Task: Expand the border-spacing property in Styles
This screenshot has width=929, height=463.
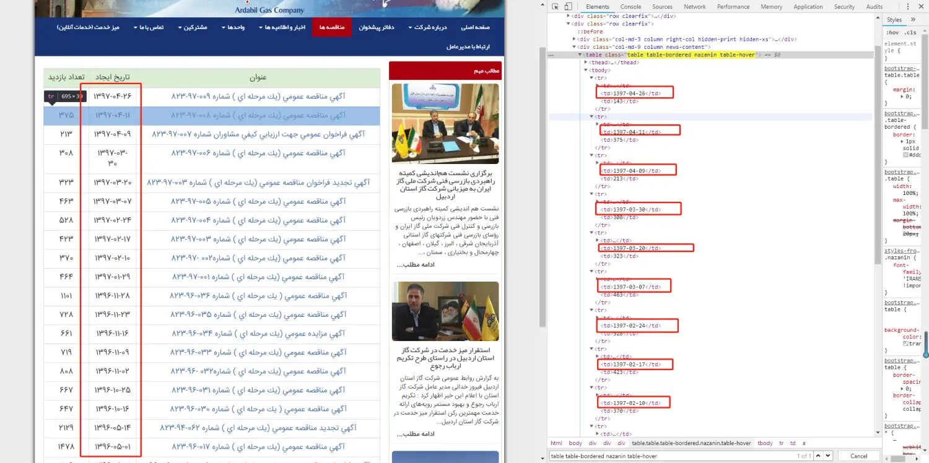Action: (x=901, y=389)
